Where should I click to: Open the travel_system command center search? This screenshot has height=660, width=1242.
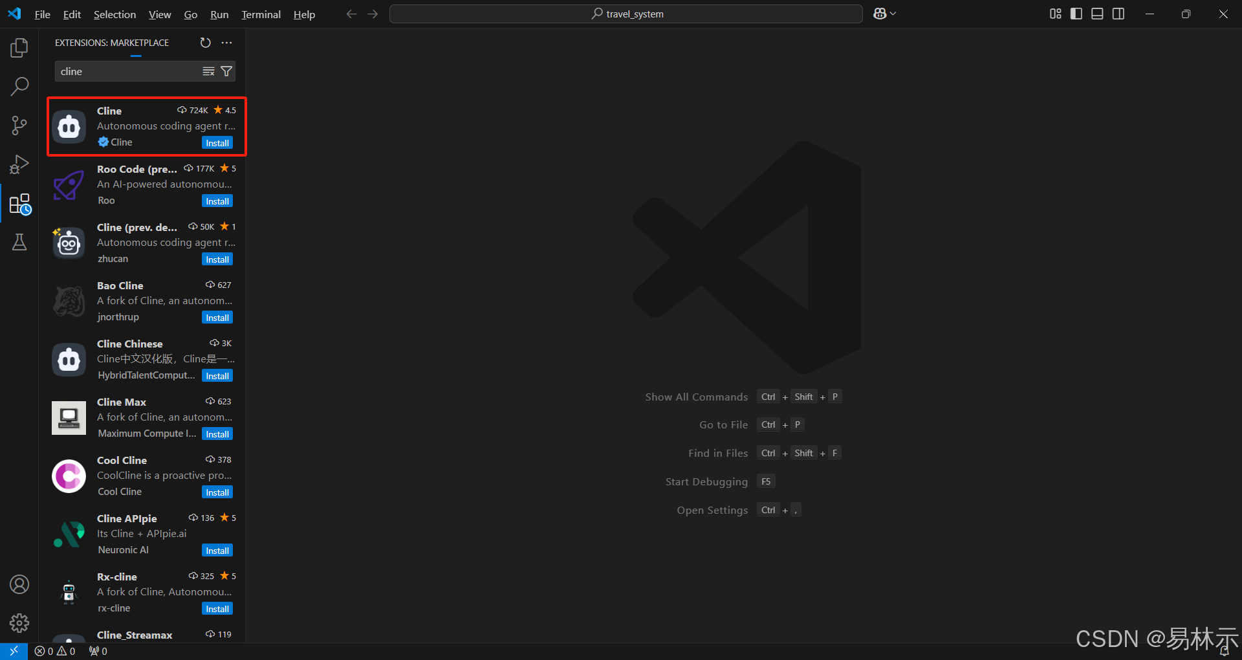tap(626, 14)
